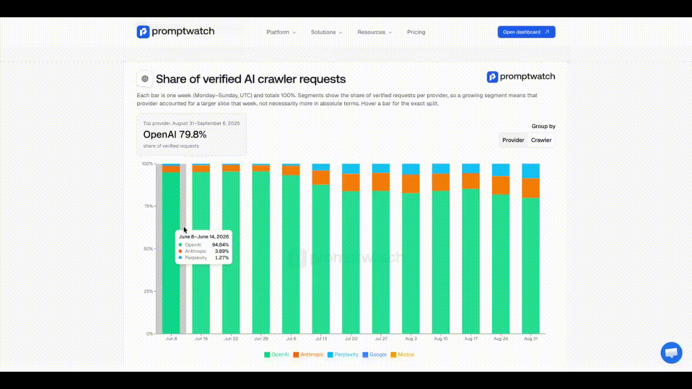692x389 pixels.
Task: Toggle Perplexity series in legend
Action: click(343, 354)
